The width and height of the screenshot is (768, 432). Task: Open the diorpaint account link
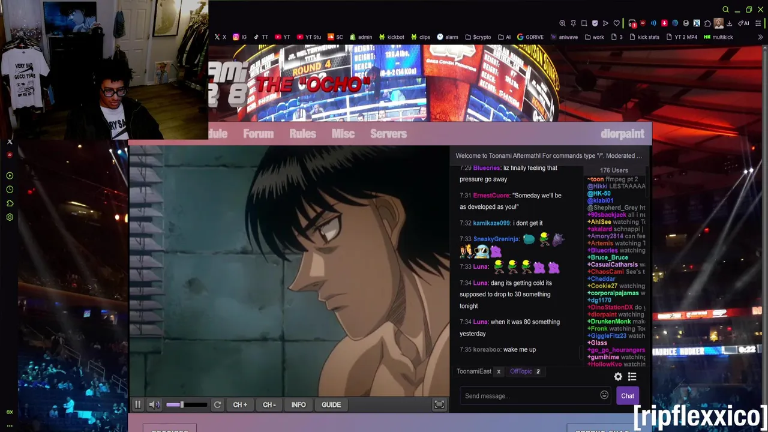point(622,133)
